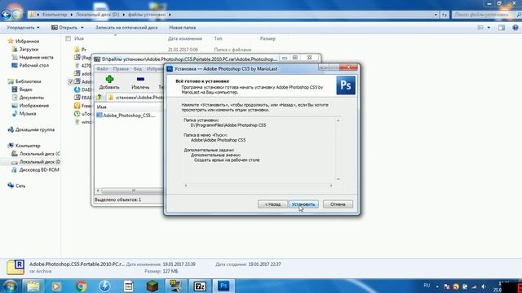
Task: Select the DAE file icon in Explorer list
Action: (x=77, y=90)
